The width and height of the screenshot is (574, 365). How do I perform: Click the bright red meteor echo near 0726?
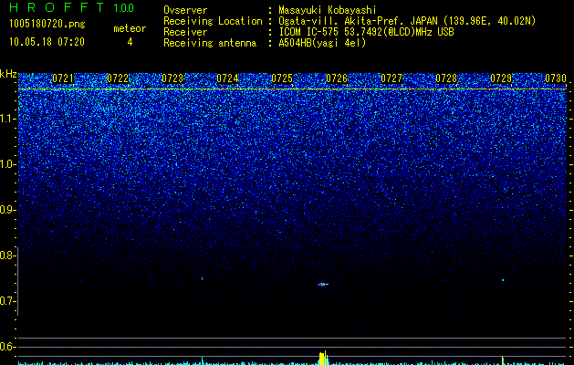click(323, 284)
